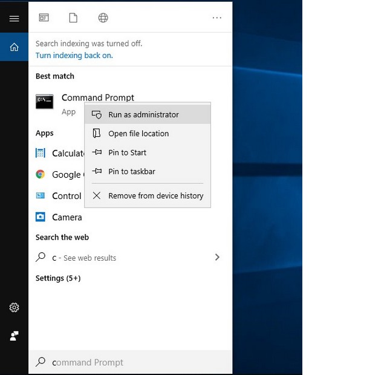Choose Pin to taskbar

click(x=148, y=171)
